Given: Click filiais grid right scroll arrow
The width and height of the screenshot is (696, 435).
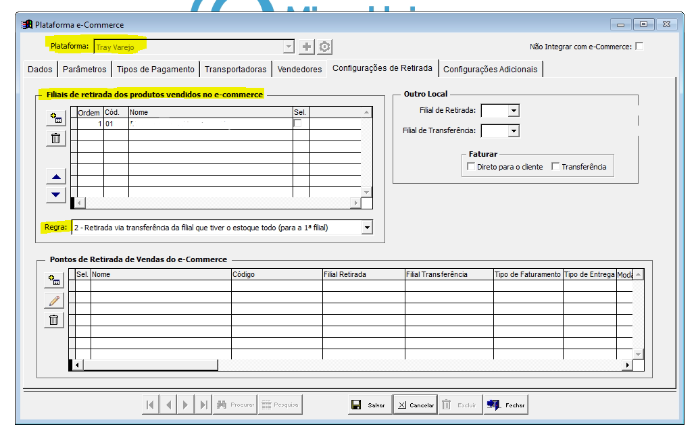Looking at the screenshot, I should 355,203.
